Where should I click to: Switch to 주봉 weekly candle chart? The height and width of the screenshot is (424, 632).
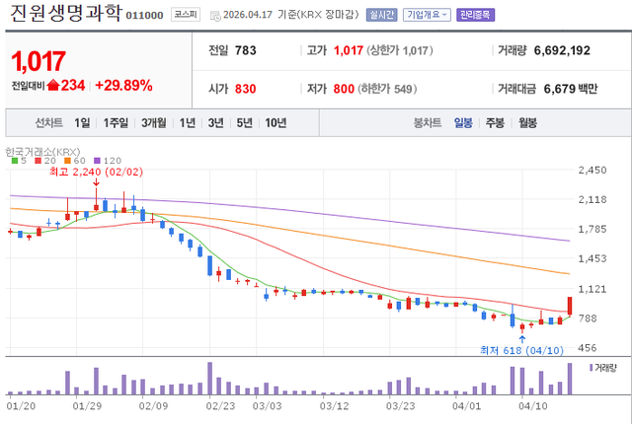pos(495,123)
